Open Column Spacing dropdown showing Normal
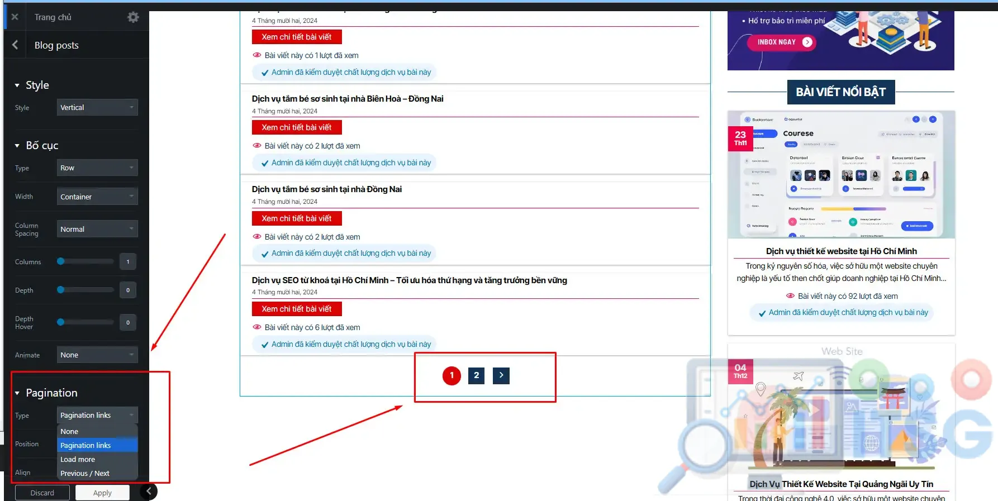Screen dimensions: 998x501 tap(97, 229)
